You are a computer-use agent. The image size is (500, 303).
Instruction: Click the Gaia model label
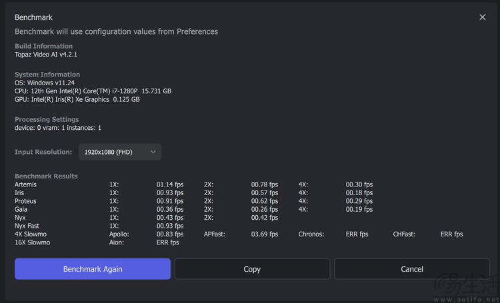(x=21, y=209)
